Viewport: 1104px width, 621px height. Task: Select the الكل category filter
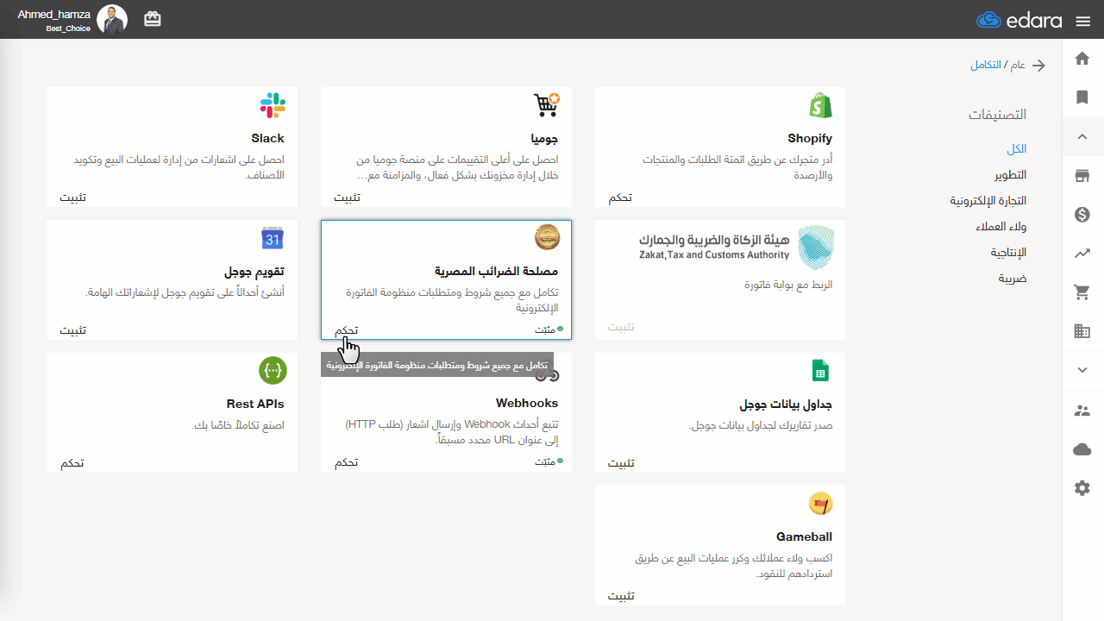click(1017, 149)
